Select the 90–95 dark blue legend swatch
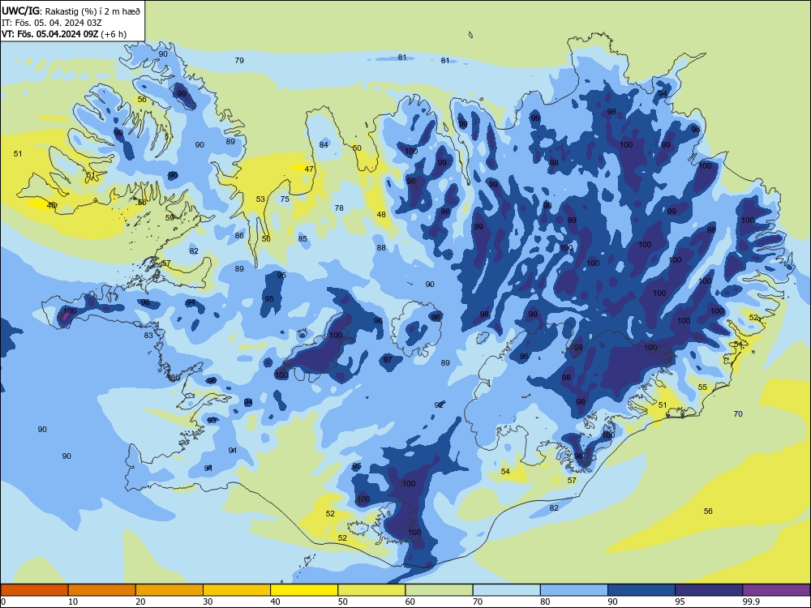Screen dimensions: 811x608 (x=642, y=590)
